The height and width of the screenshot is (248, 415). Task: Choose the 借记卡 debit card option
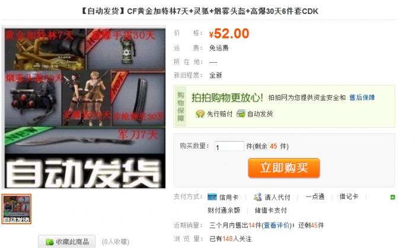(349, 197)
